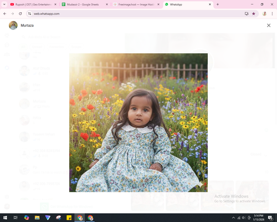Open the volume control in tray
Screen dimensions: 277x222
(244, 218)
